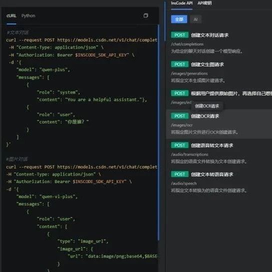Click the "model": "qwen-plus" code line
This screenshot has width=272, height=272.
(43, 69)
